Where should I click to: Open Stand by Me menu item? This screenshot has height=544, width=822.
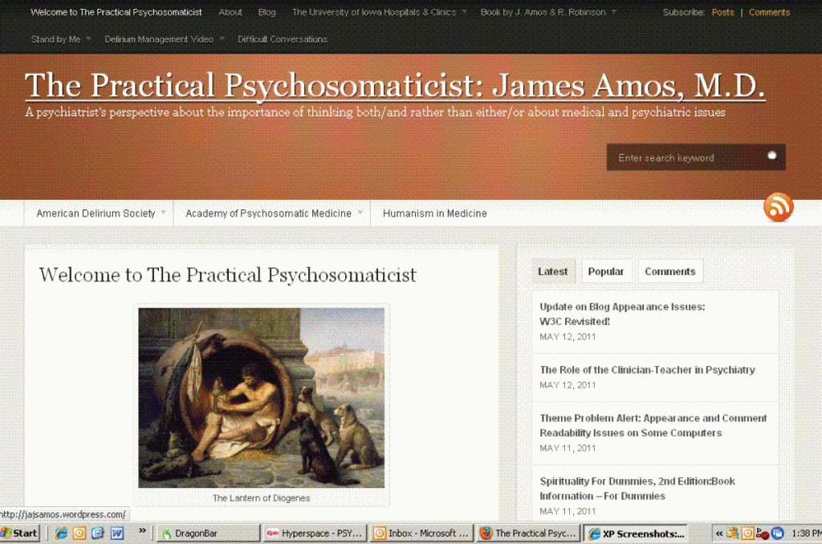coord(55,39)
